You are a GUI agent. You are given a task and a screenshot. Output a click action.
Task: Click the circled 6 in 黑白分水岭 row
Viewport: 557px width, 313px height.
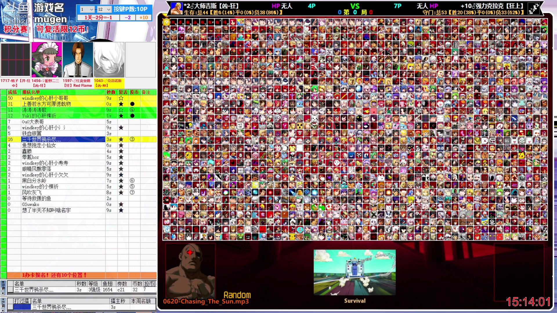[132, 181]
